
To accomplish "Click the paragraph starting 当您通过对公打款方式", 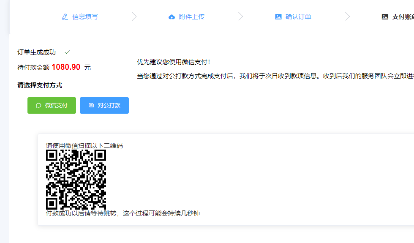I will [x=275, y=76].
